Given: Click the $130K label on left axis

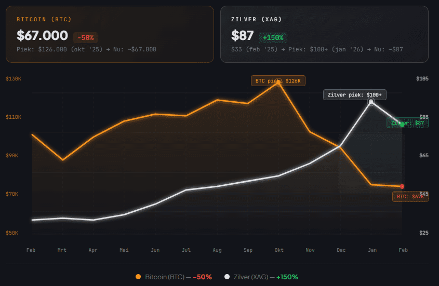Looking at the screenshot, I should (13, 79).
